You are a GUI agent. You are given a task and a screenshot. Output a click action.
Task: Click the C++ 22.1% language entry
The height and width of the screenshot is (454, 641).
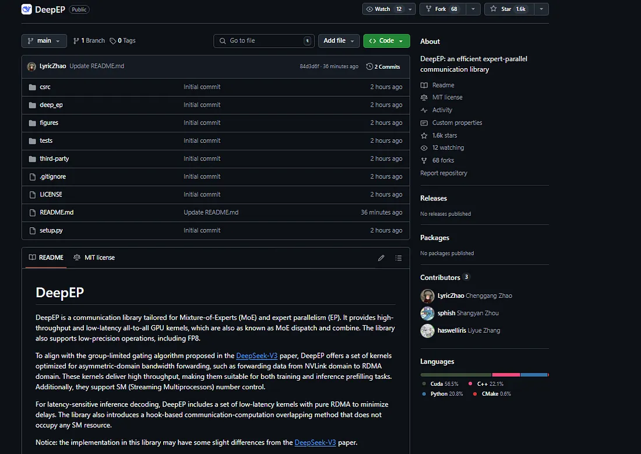click(x=486, y=384)
